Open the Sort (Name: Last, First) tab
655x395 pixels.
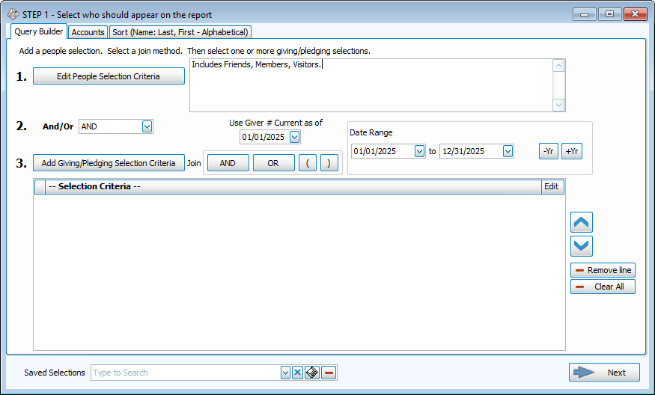(x=180, y=32)
